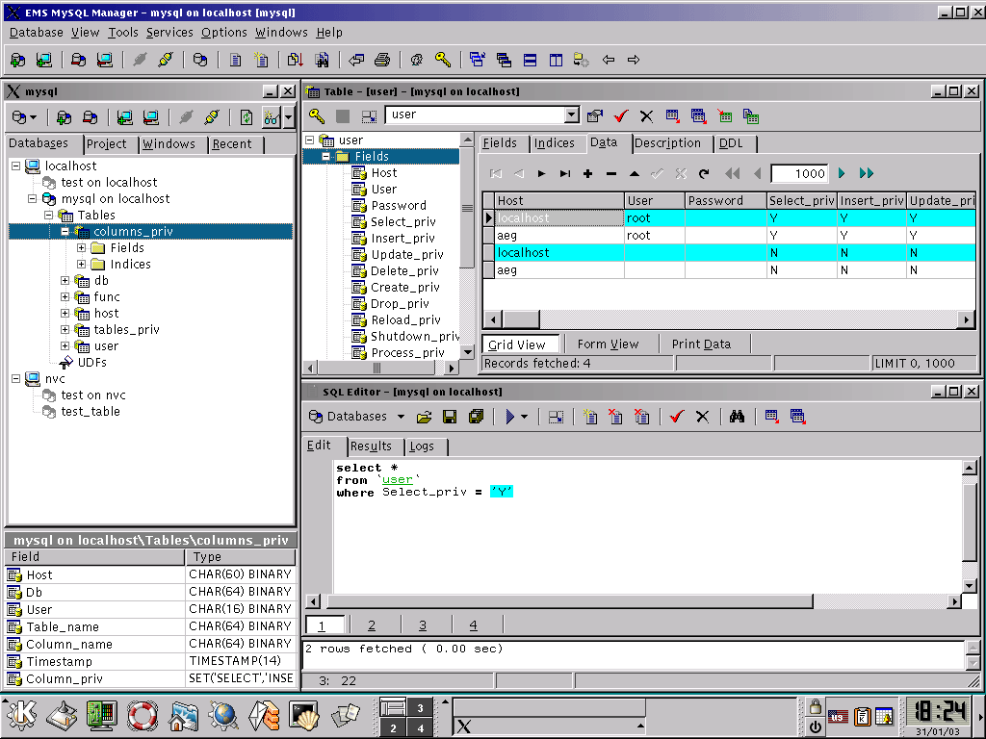Click the key icon in the Table window toolbar
Viewport: 986px width, 739px height.
pos(316,116)
